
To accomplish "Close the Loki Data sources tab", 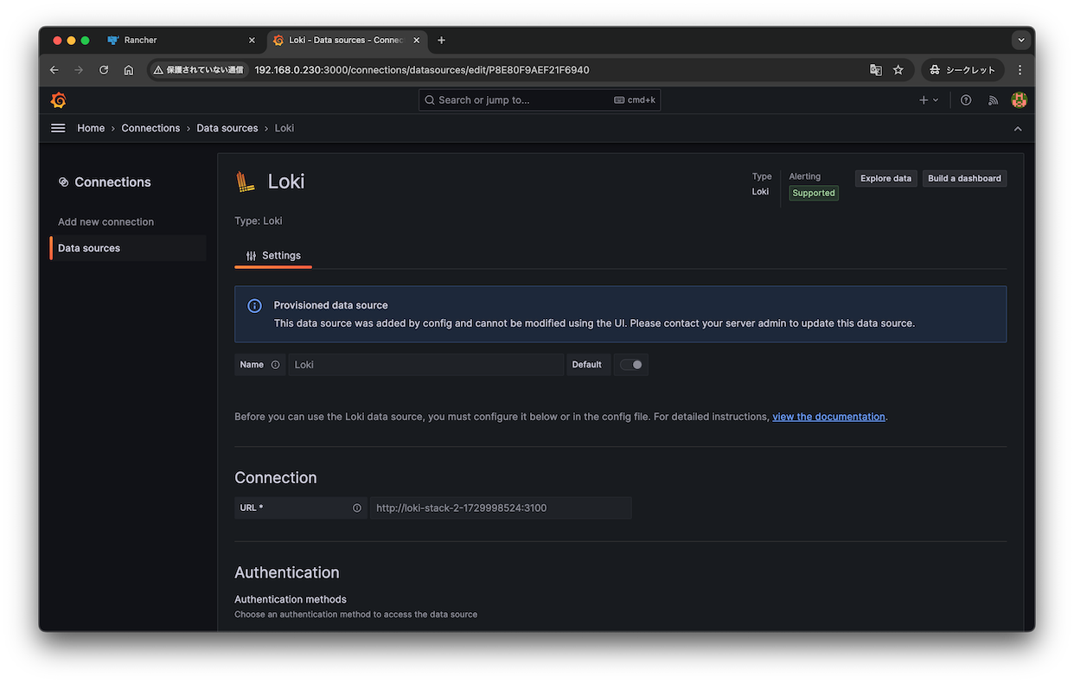I will 416,41.
